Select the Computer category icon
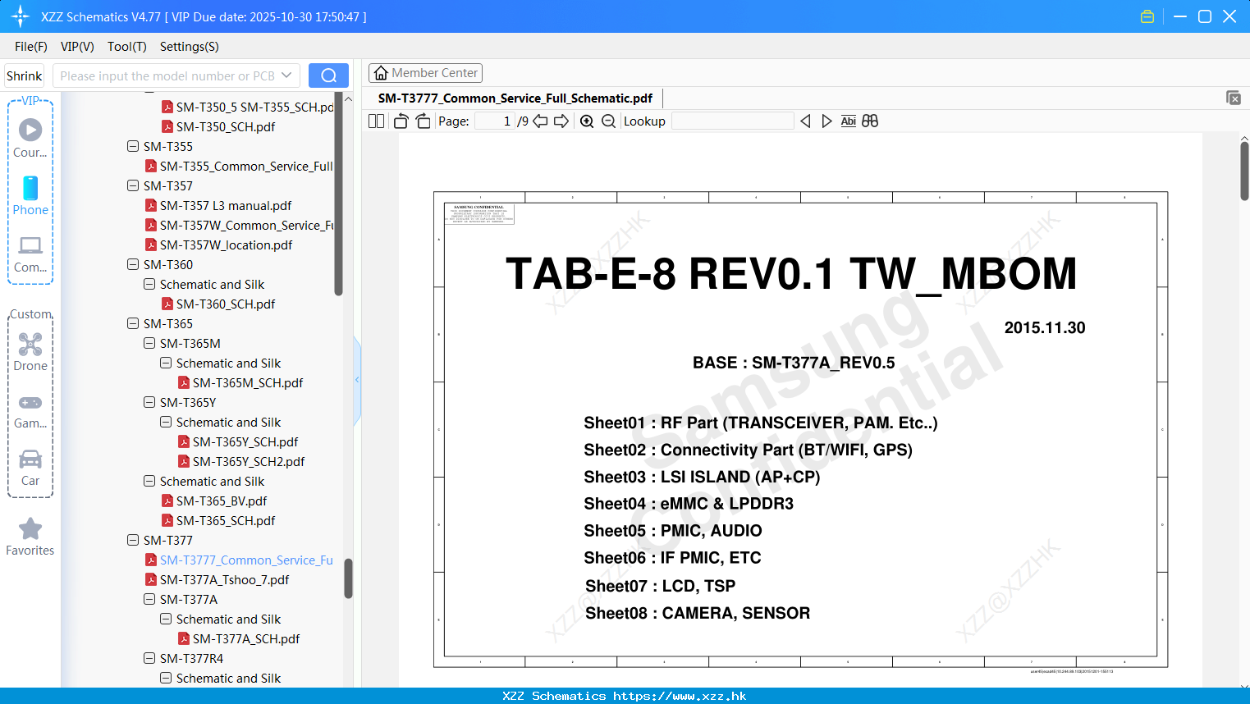This screenshot has height=704, width=1250. [x=30, y=254]
